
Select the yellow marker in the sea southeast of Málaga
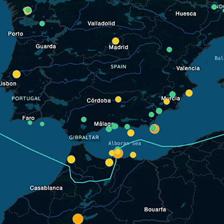[x=131, y=133]
